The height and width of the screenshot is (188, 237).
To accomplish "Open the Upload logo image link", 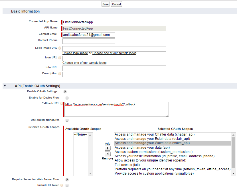I will 75,53.
